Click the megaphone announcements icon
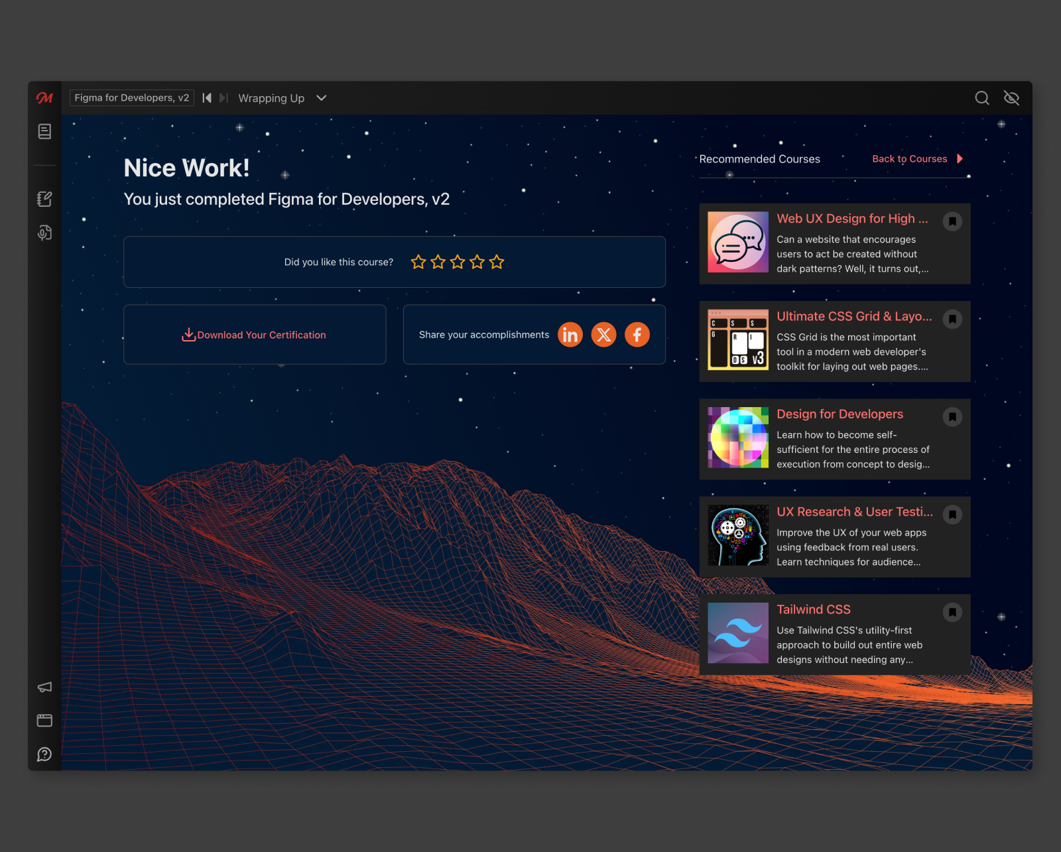Viewport: 1061px width, 852px height. 44,687
